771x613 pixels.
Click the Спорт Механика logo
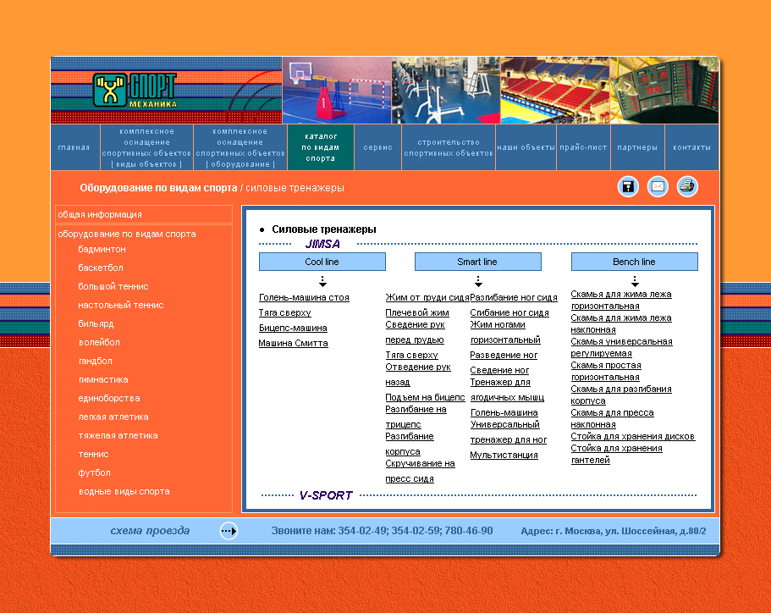click(x=135, y=91)
